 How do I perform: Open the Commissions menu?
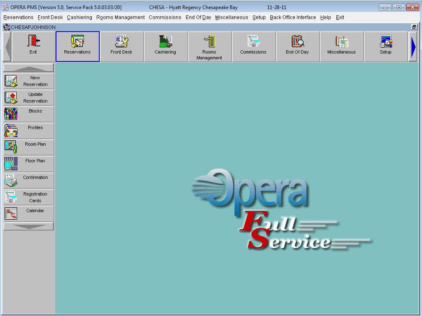tap(165, 17)
